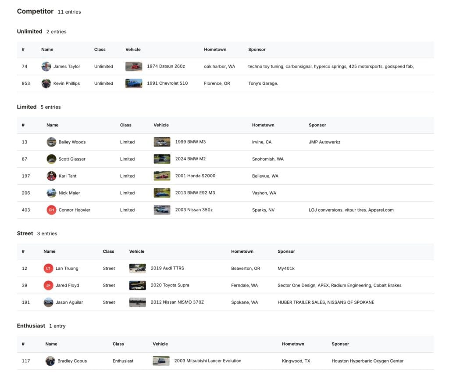Open the 2024 BMW M2 vehicle thumbnail
Viewport: 449px width, 380px height.
162,159
